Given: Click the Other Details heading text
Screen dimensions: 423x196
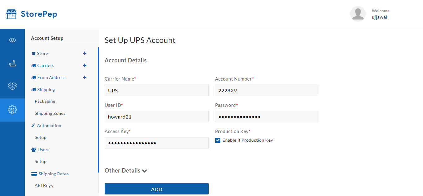Looking at the screenshot, I should pyautogui.click(x=122, y=171).
